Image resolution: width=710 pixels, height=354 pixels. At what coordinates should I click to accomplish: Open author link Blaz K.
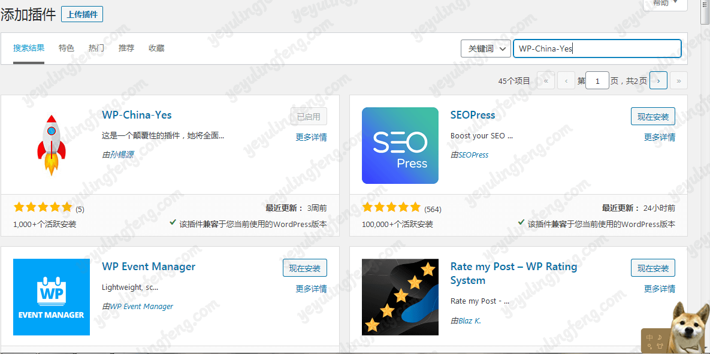(470, 321)
